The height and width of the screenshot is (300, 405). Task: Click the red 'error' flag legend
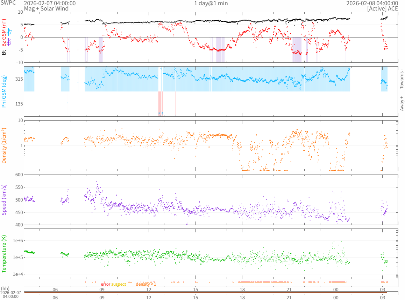105,284
